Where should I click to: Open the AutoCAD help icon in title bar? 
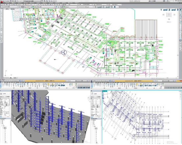point(168,1)
